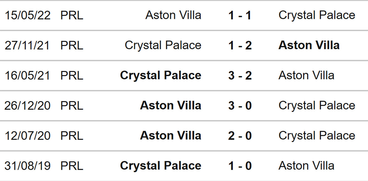
Task: Open bold winner Aston Villa in 27/11/21 row
Action: coord(309,45)
